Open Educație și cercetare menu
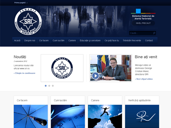This screenshot has width=171, height=128. coord(90,41)
